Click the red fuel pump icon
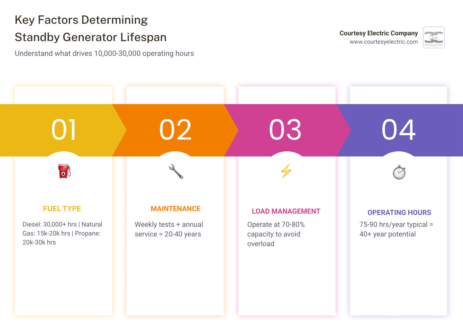463x329 pixels. pos(64,171)
